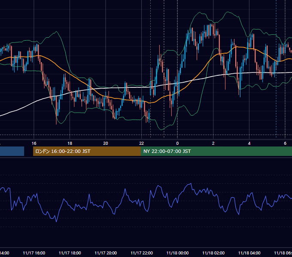Click the hour label 6 on the price chart axis
Viewport: 292px width, 257px height.
tap(285, 143)
